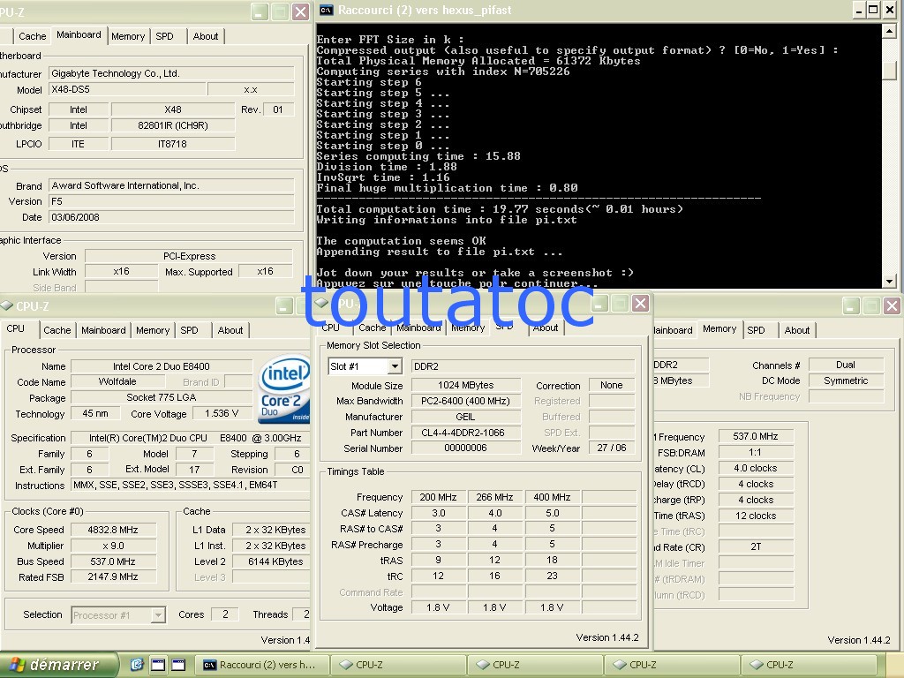904x678 pixels.
Task: Open the démarrer start menu
Action: tap(57, 665)
